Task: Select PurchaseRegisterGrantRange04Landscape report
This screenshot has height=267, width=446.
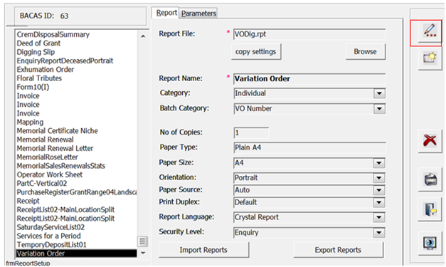Action: point(77,192)
